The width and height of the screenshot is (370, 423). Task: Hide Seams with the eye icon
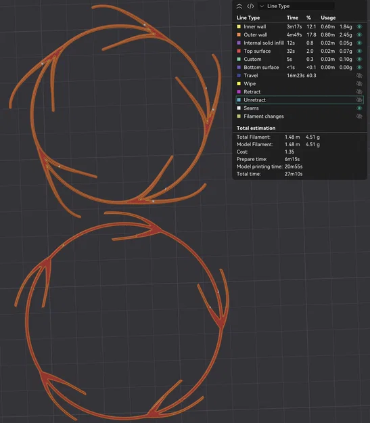click(x=359, y=108)
